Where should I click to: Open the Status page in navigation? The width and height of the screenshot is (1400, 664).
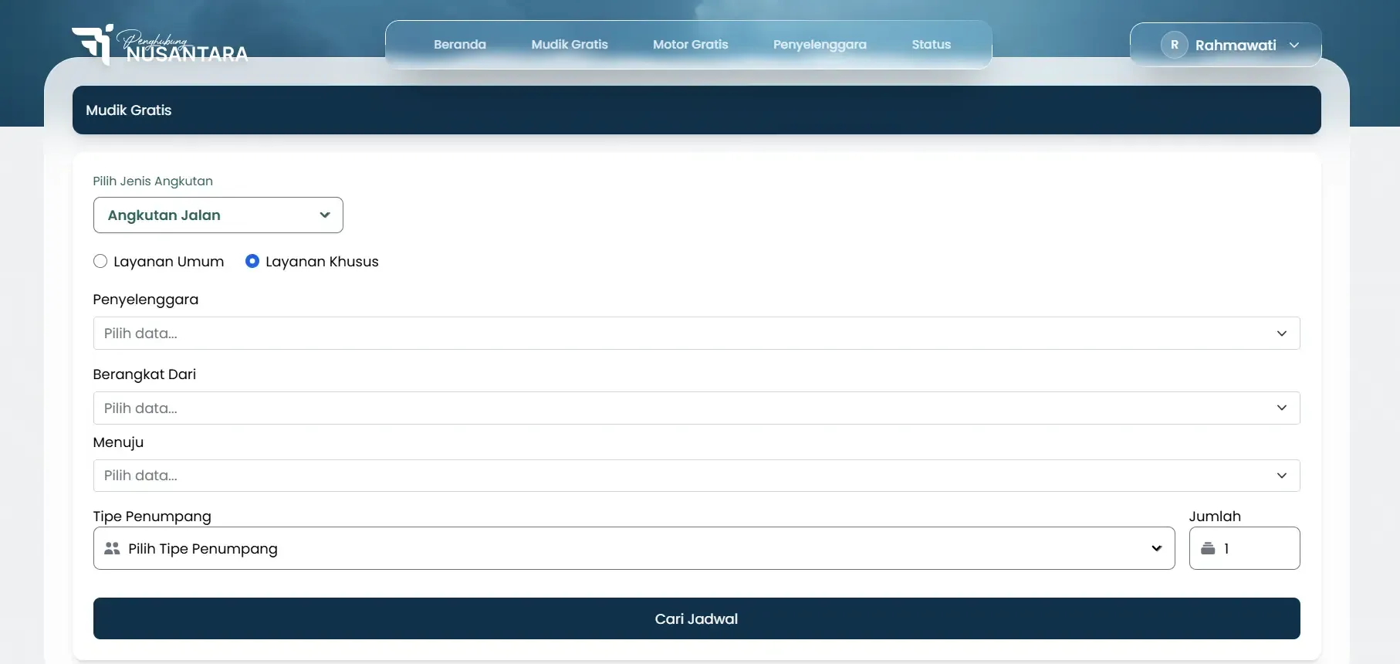[931, 45]
